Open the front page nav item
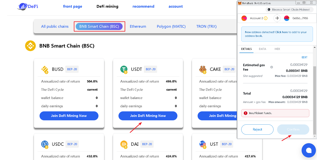317x160 pixels. coord(73,6)
